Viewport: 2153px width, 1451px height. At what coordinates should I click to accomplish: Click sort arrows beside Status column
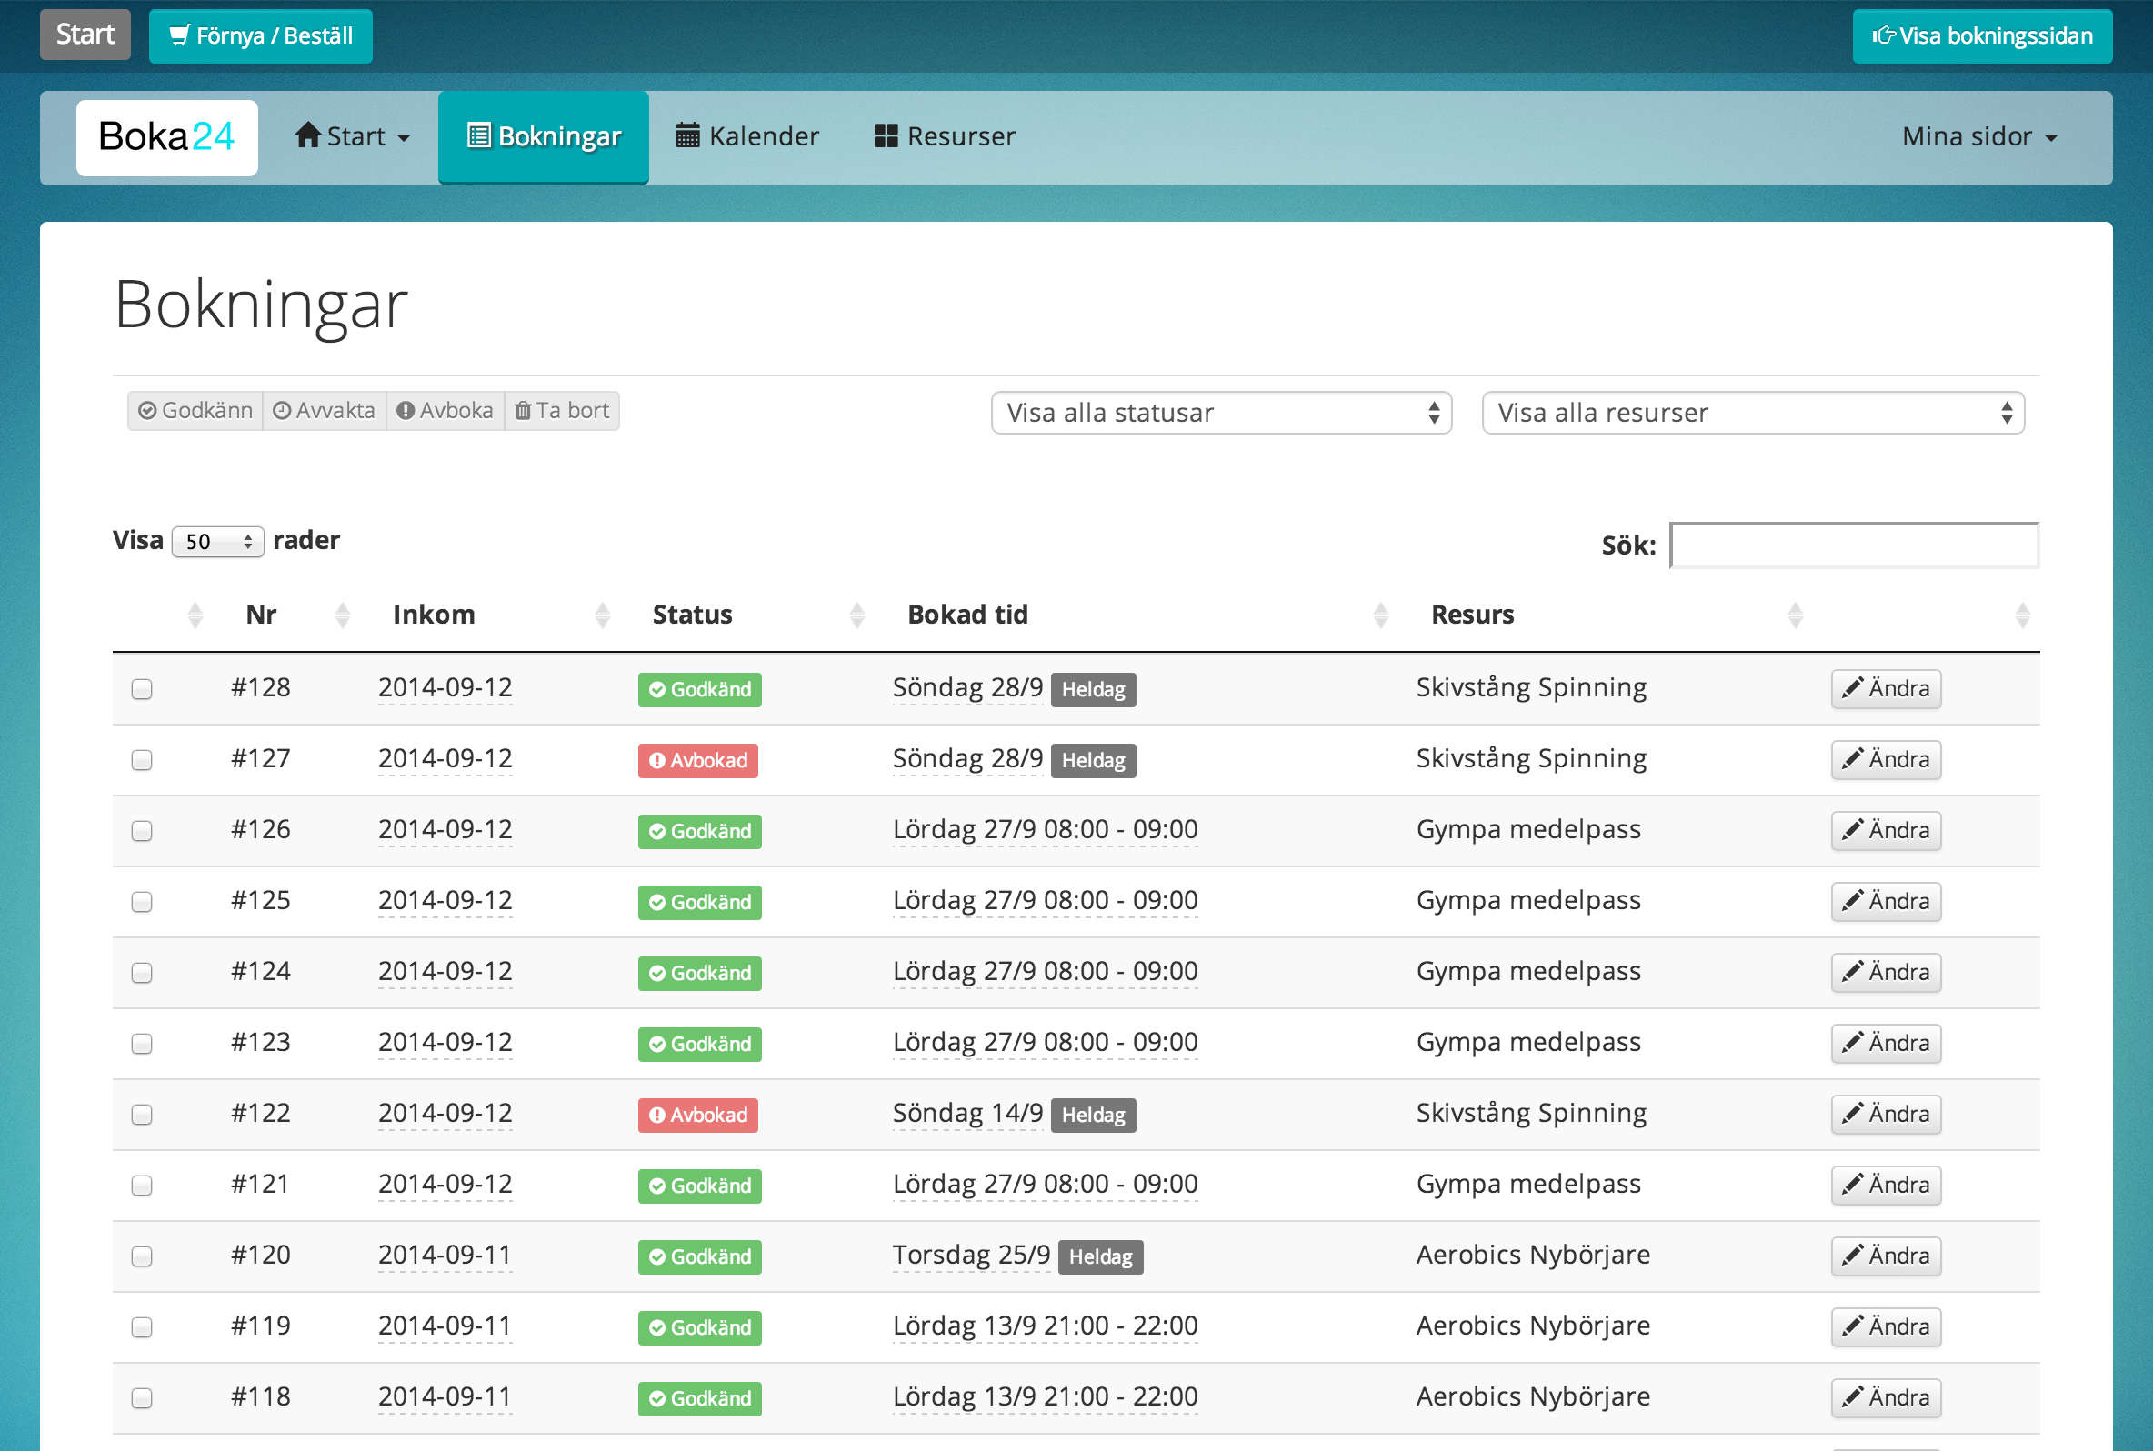click(x=856, y=615)
